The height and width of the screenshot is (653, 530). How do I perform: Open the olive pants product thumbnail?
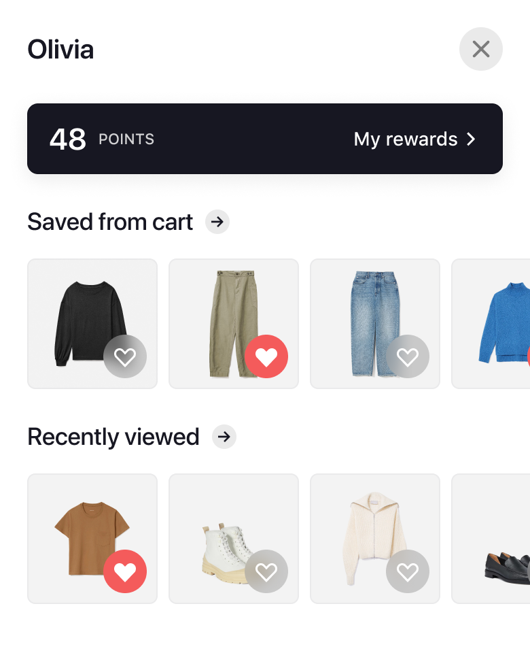click(x=234, y=324)
